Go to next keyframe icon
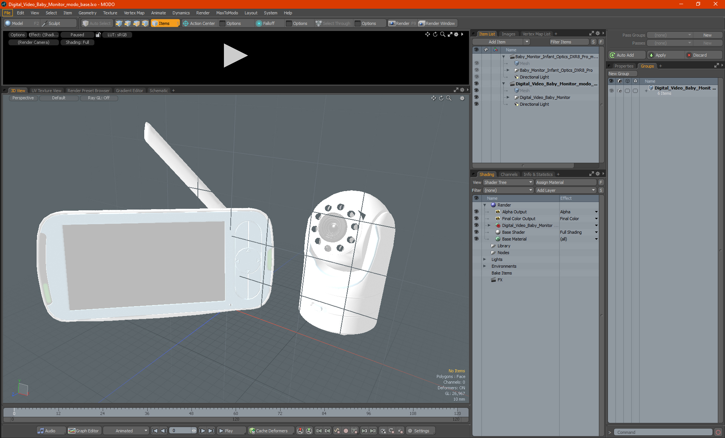Screen dimensions: 725x438 tap(364, 431)
